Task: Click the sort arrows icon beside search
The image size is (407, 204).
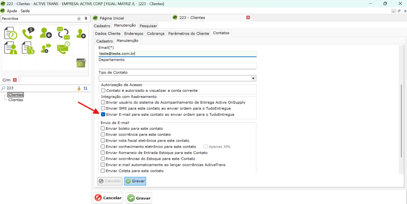Action: pos(85,88)
